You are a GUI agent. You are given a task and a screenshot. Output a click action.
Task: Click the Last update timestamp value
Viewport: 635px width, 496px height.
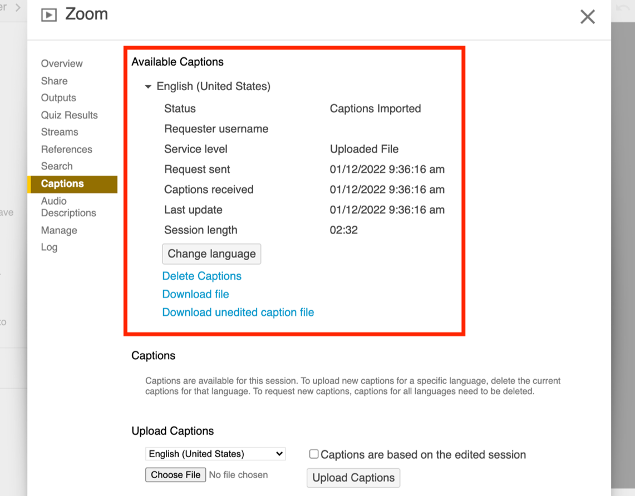coord(387,210)
